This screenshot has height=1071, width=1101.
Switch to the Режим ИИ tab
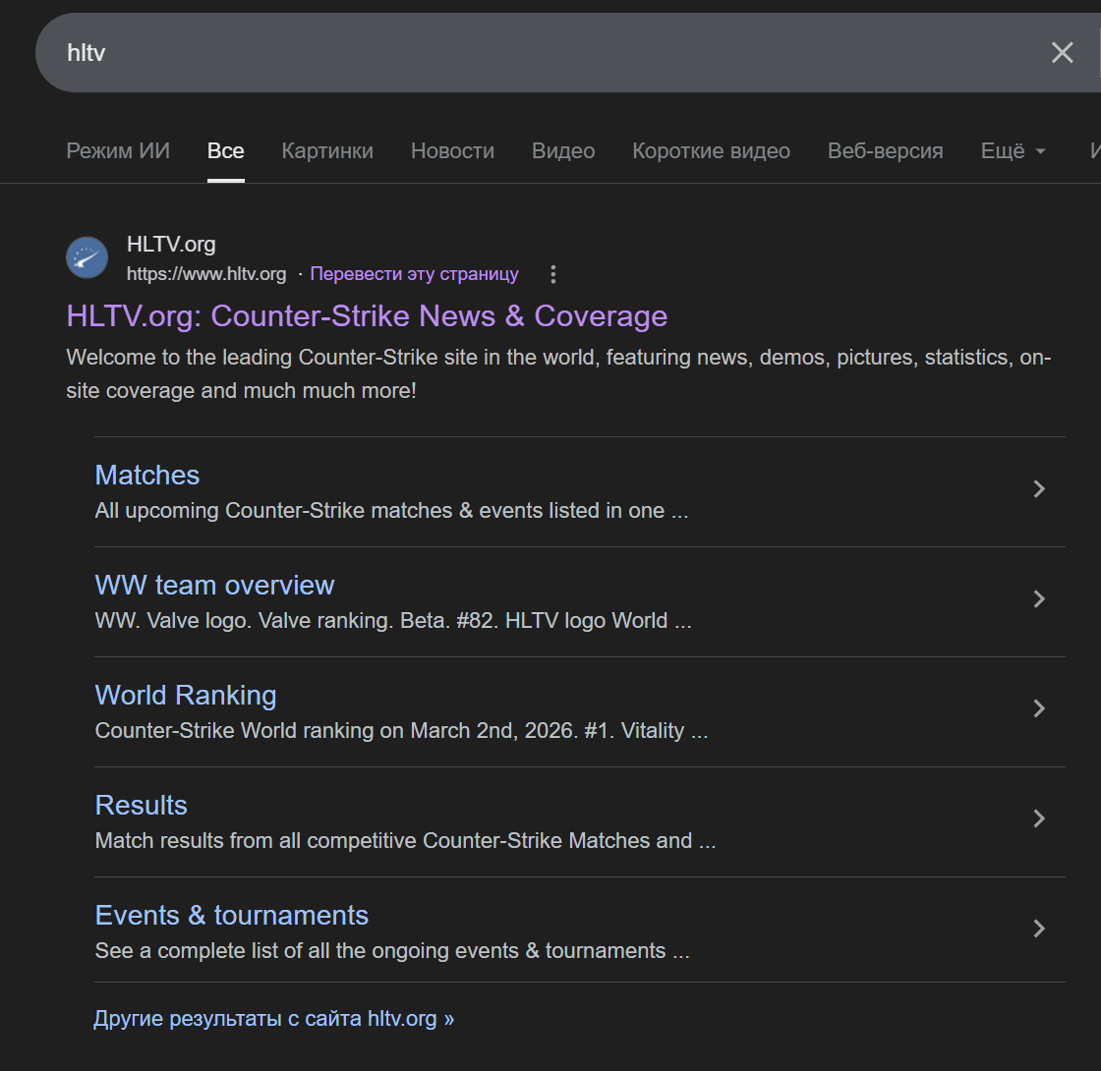(118, 151)
